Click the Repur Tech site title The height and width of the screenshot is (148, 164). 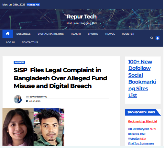tap(82, 17)
